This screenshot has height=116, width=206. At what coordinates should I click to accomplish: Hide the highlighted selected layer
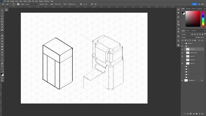(182, 49)
